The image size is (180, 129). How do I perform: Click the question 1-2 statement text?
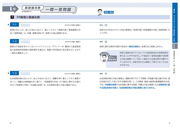(x=45, y=50)
